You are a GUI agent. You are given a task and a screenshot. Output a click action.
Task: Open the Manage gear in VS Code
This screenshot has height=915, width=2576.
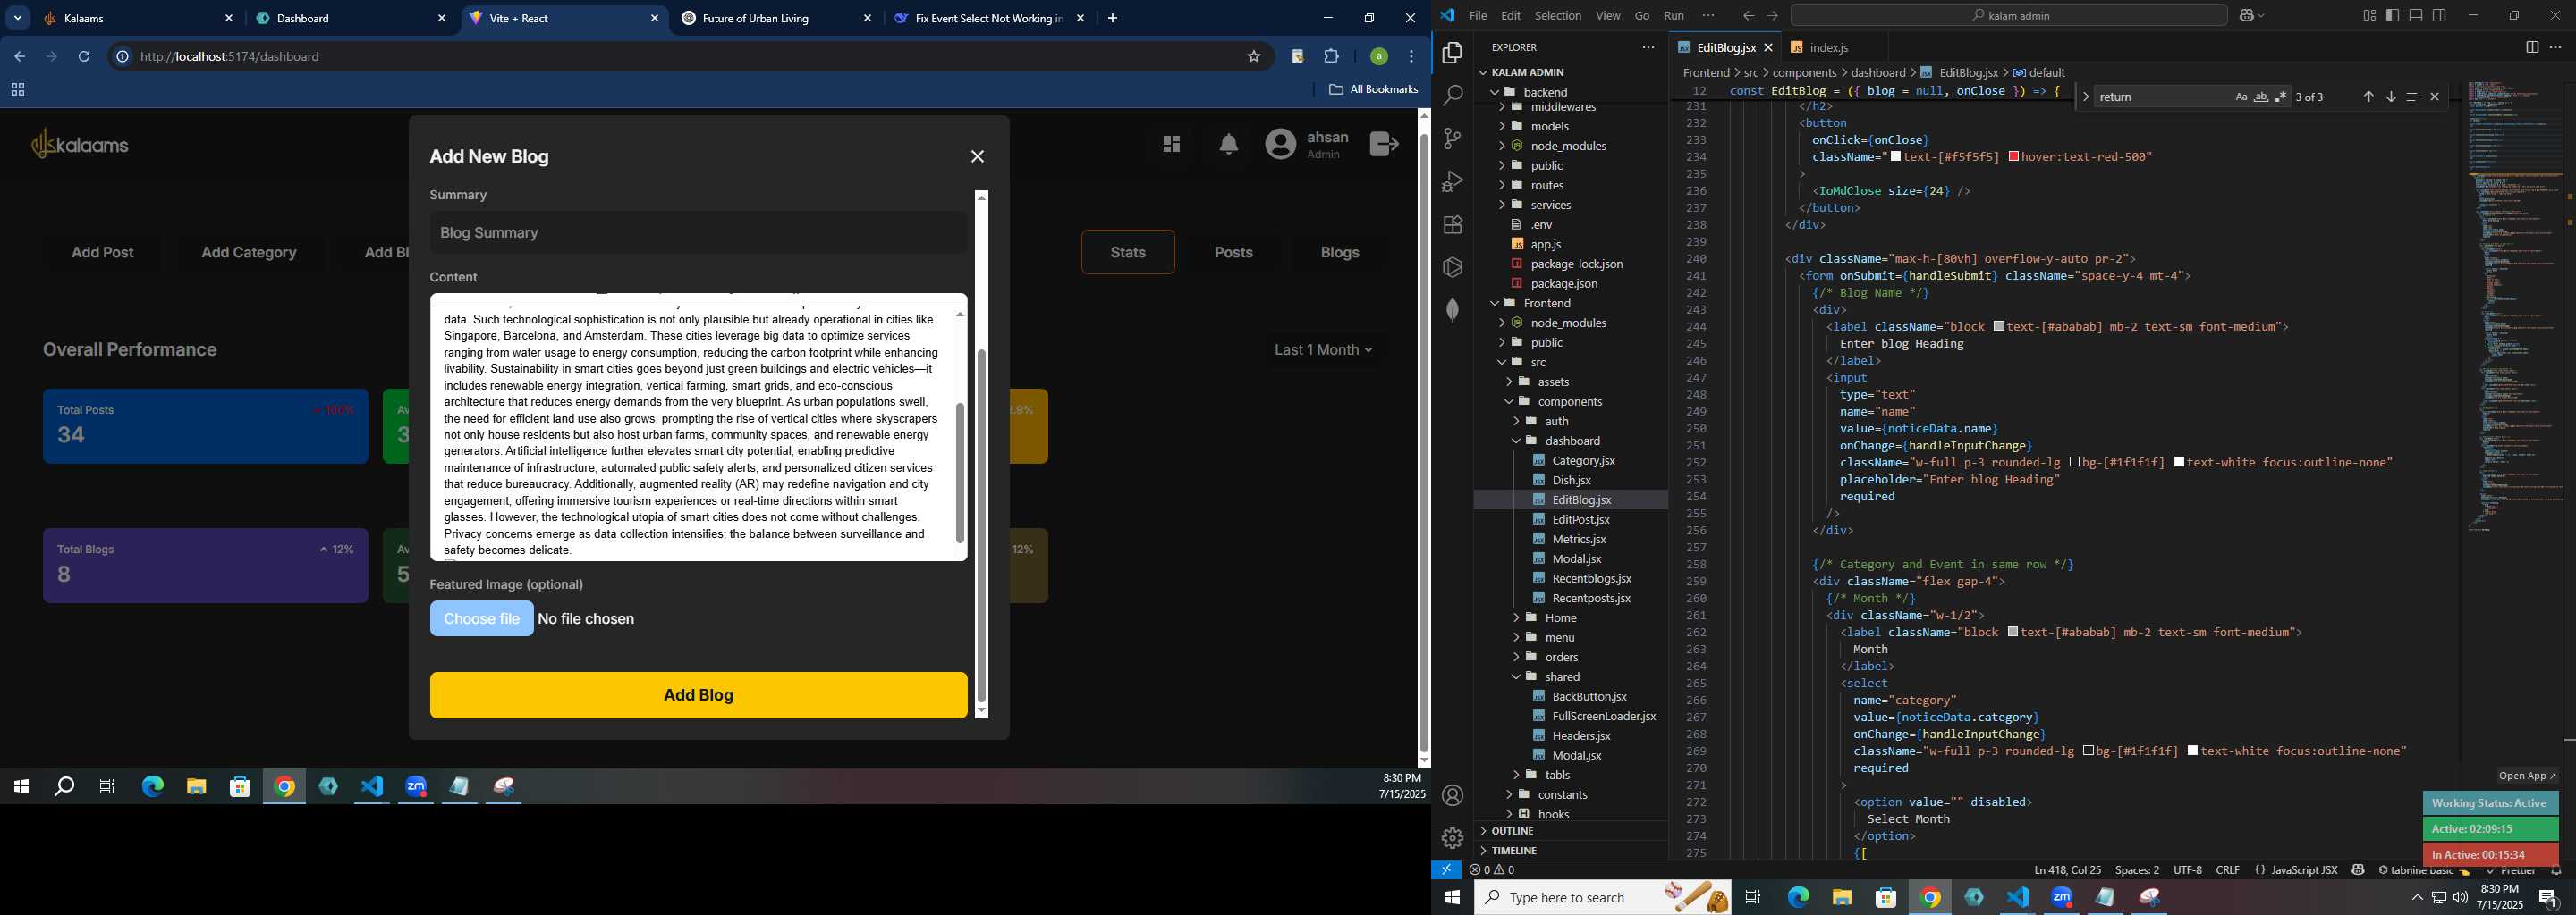coord(1452,838)
